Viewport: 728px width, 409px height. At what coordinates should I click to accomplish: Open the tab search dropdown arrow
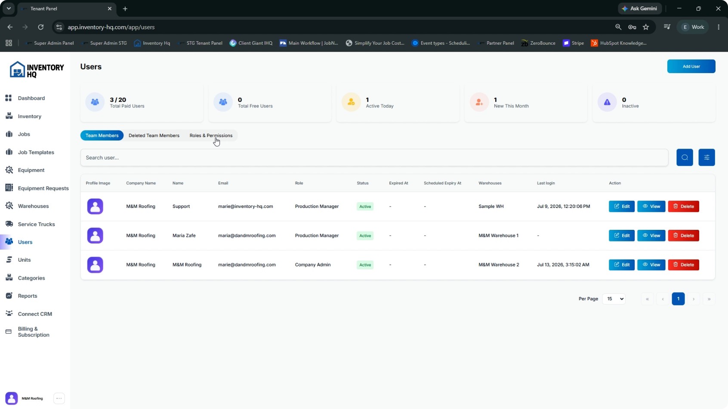click(9, 9)
